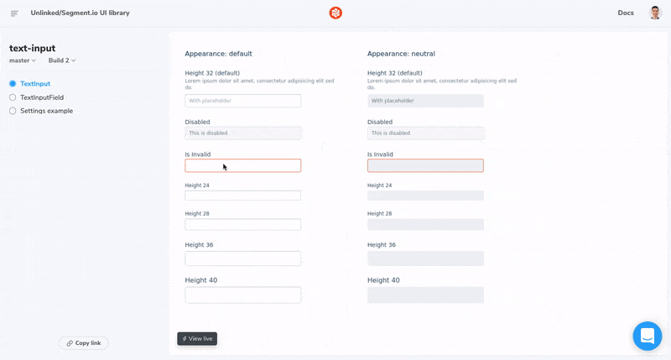The image size is (671, 360).
Task: Click the link icon in Copy link
Action: (x=70, y=343)
